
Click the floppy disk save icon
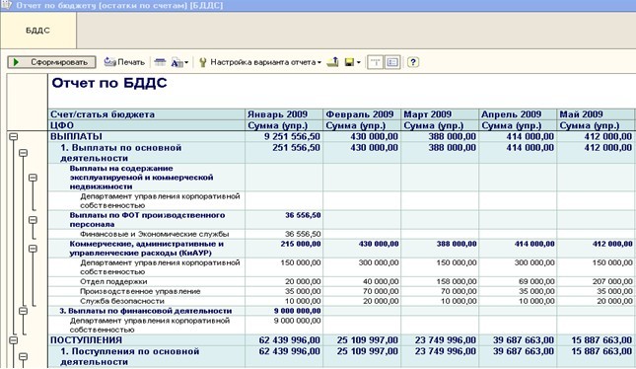click(x=349, y=62)
